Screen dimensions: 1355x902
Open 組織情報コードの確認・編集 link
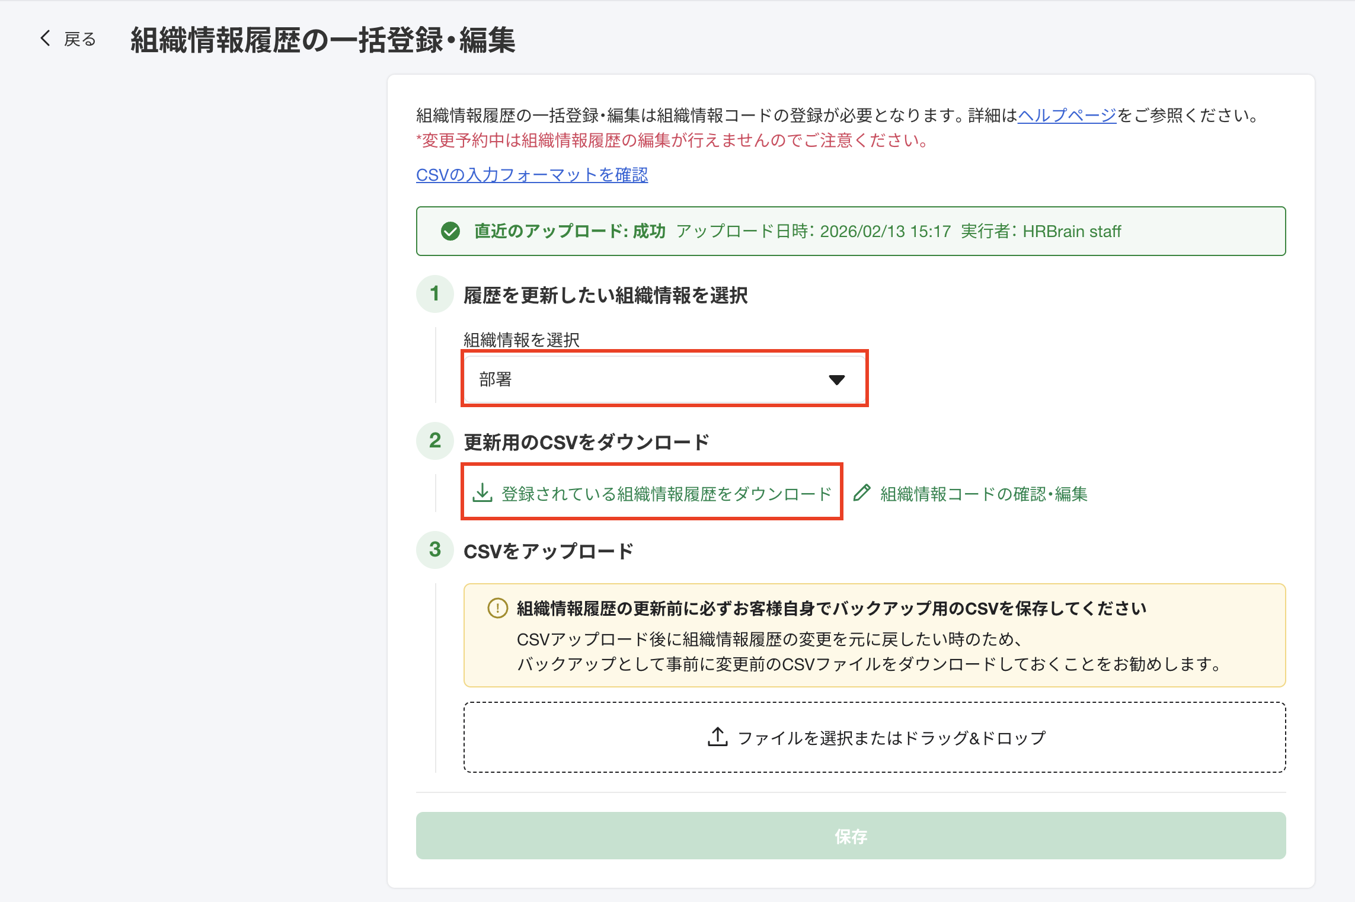[983, 494]
